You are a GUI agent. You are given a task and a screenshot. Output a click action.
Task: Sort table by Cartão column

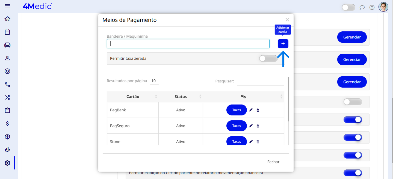pyautogui.click(x=133, y=97)
